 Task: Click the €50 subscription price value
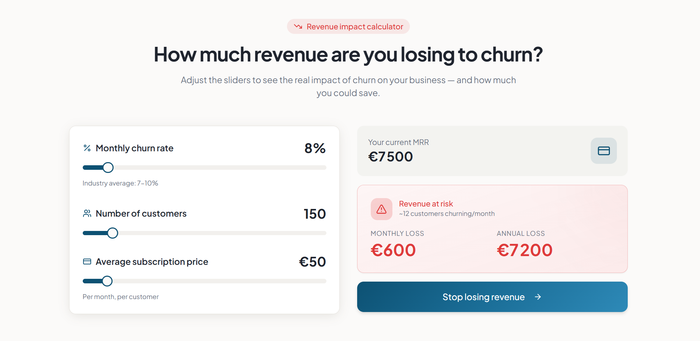point(312,262)
